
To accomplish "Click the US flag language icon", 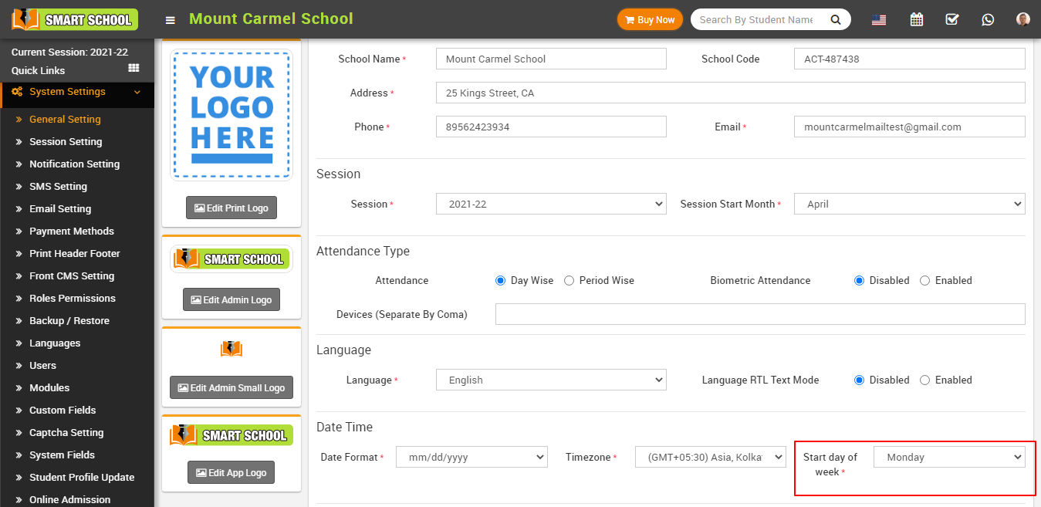I will (x=878, y=20).
